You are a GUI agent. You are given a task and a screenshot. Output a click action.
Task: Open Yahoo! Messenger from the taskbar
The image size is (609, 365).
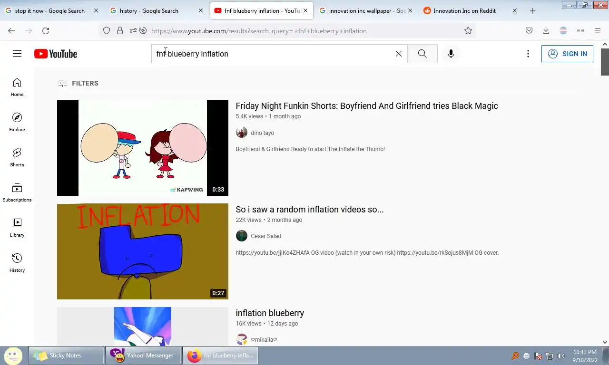click(x=143, y=355)
